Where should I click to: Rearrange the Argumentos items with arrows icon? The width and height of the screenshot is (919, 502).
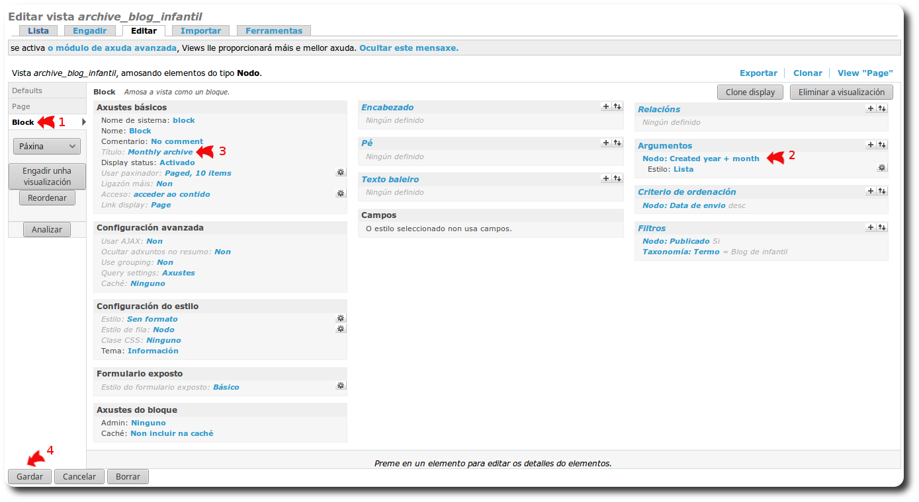[882, 144]
